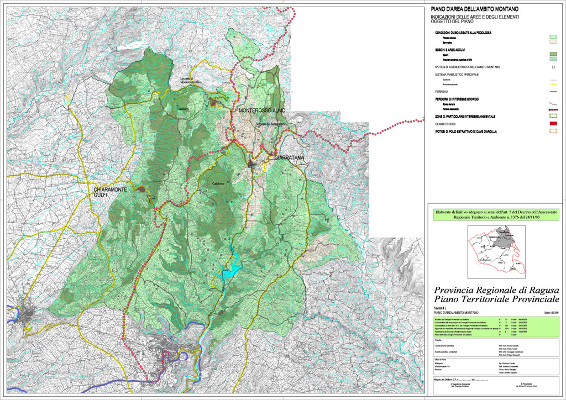
Task: Select the blue Ferrovia line symbol
Action: [x=553, y=91]
